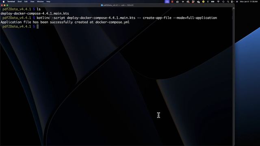Close the Terminal window with red button
The width and height of the screenshot is (260, 146).
point(2,5)
